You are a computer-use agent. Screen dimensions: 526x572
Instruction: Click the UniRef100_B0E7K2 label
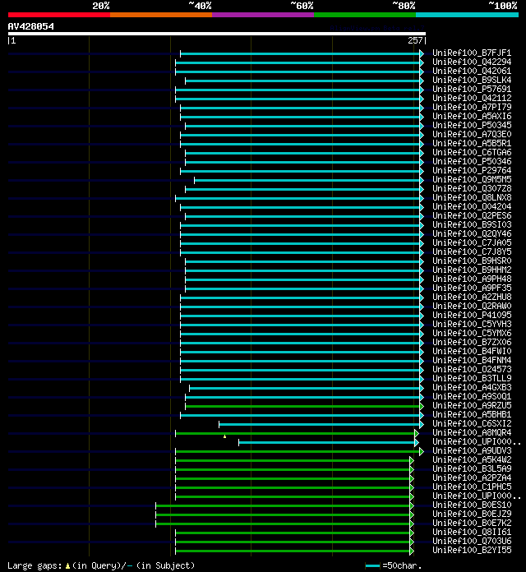(472, 523)
